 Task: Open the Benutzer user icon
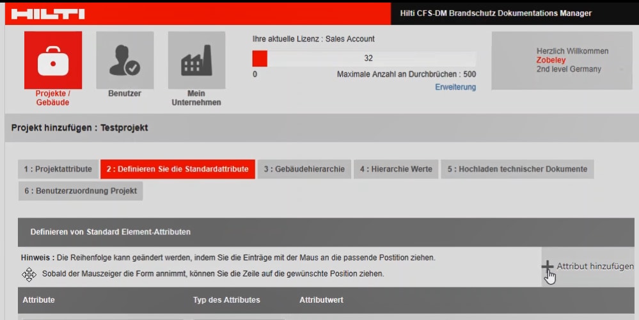pyautogui.click(x=125, y=60)
